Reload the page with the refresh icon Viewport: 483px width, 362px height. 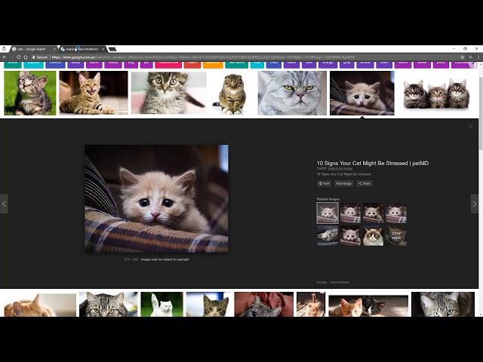(18, 57)
